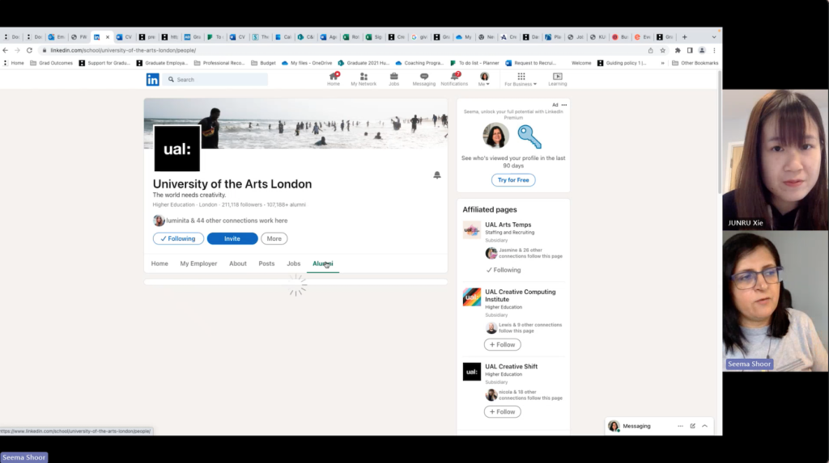Viewport: 829px width, 463px height.
Task: Open the Notifications bell in the nav
Action: (x=455, y=79)
